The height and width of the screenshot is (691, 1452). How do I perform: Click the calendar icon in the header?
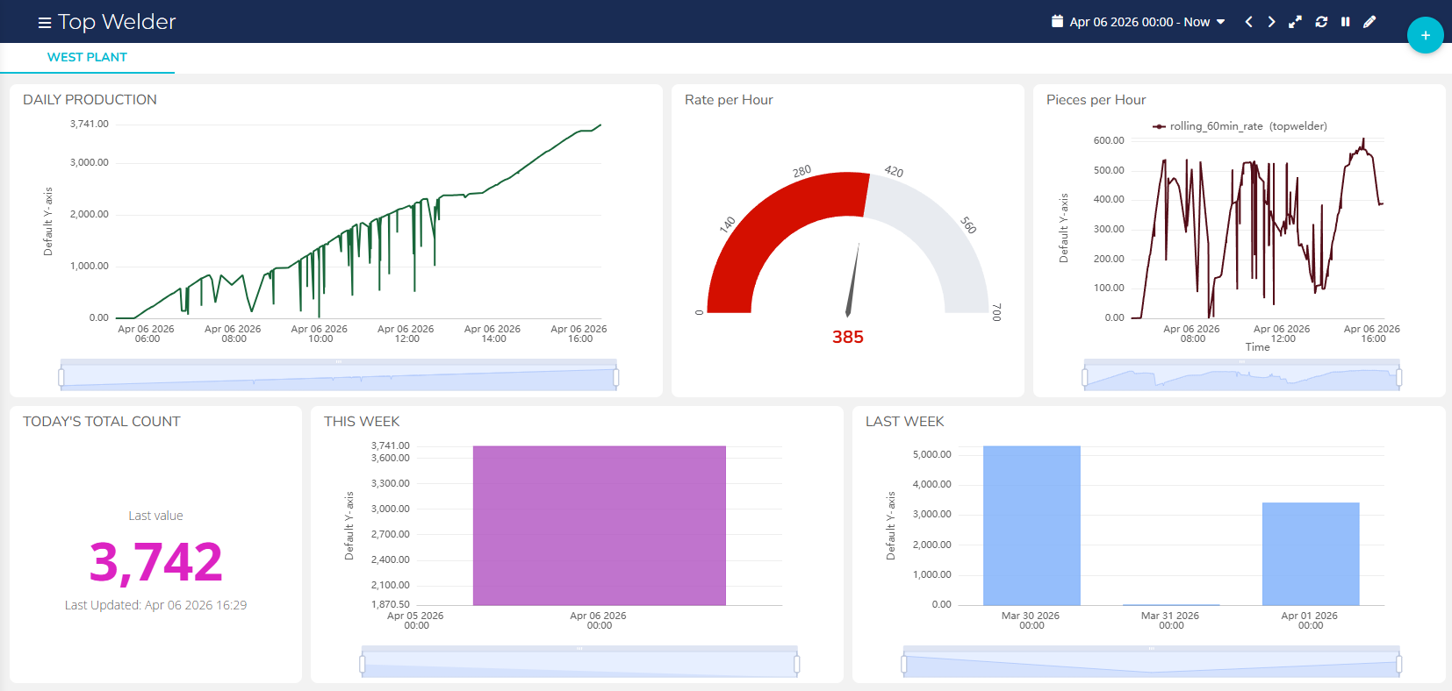(x=1057, y=21)
